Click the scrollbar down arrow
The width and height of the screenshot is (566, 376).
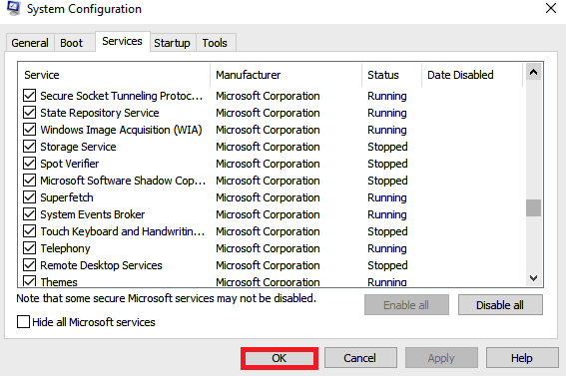(533, 278)
